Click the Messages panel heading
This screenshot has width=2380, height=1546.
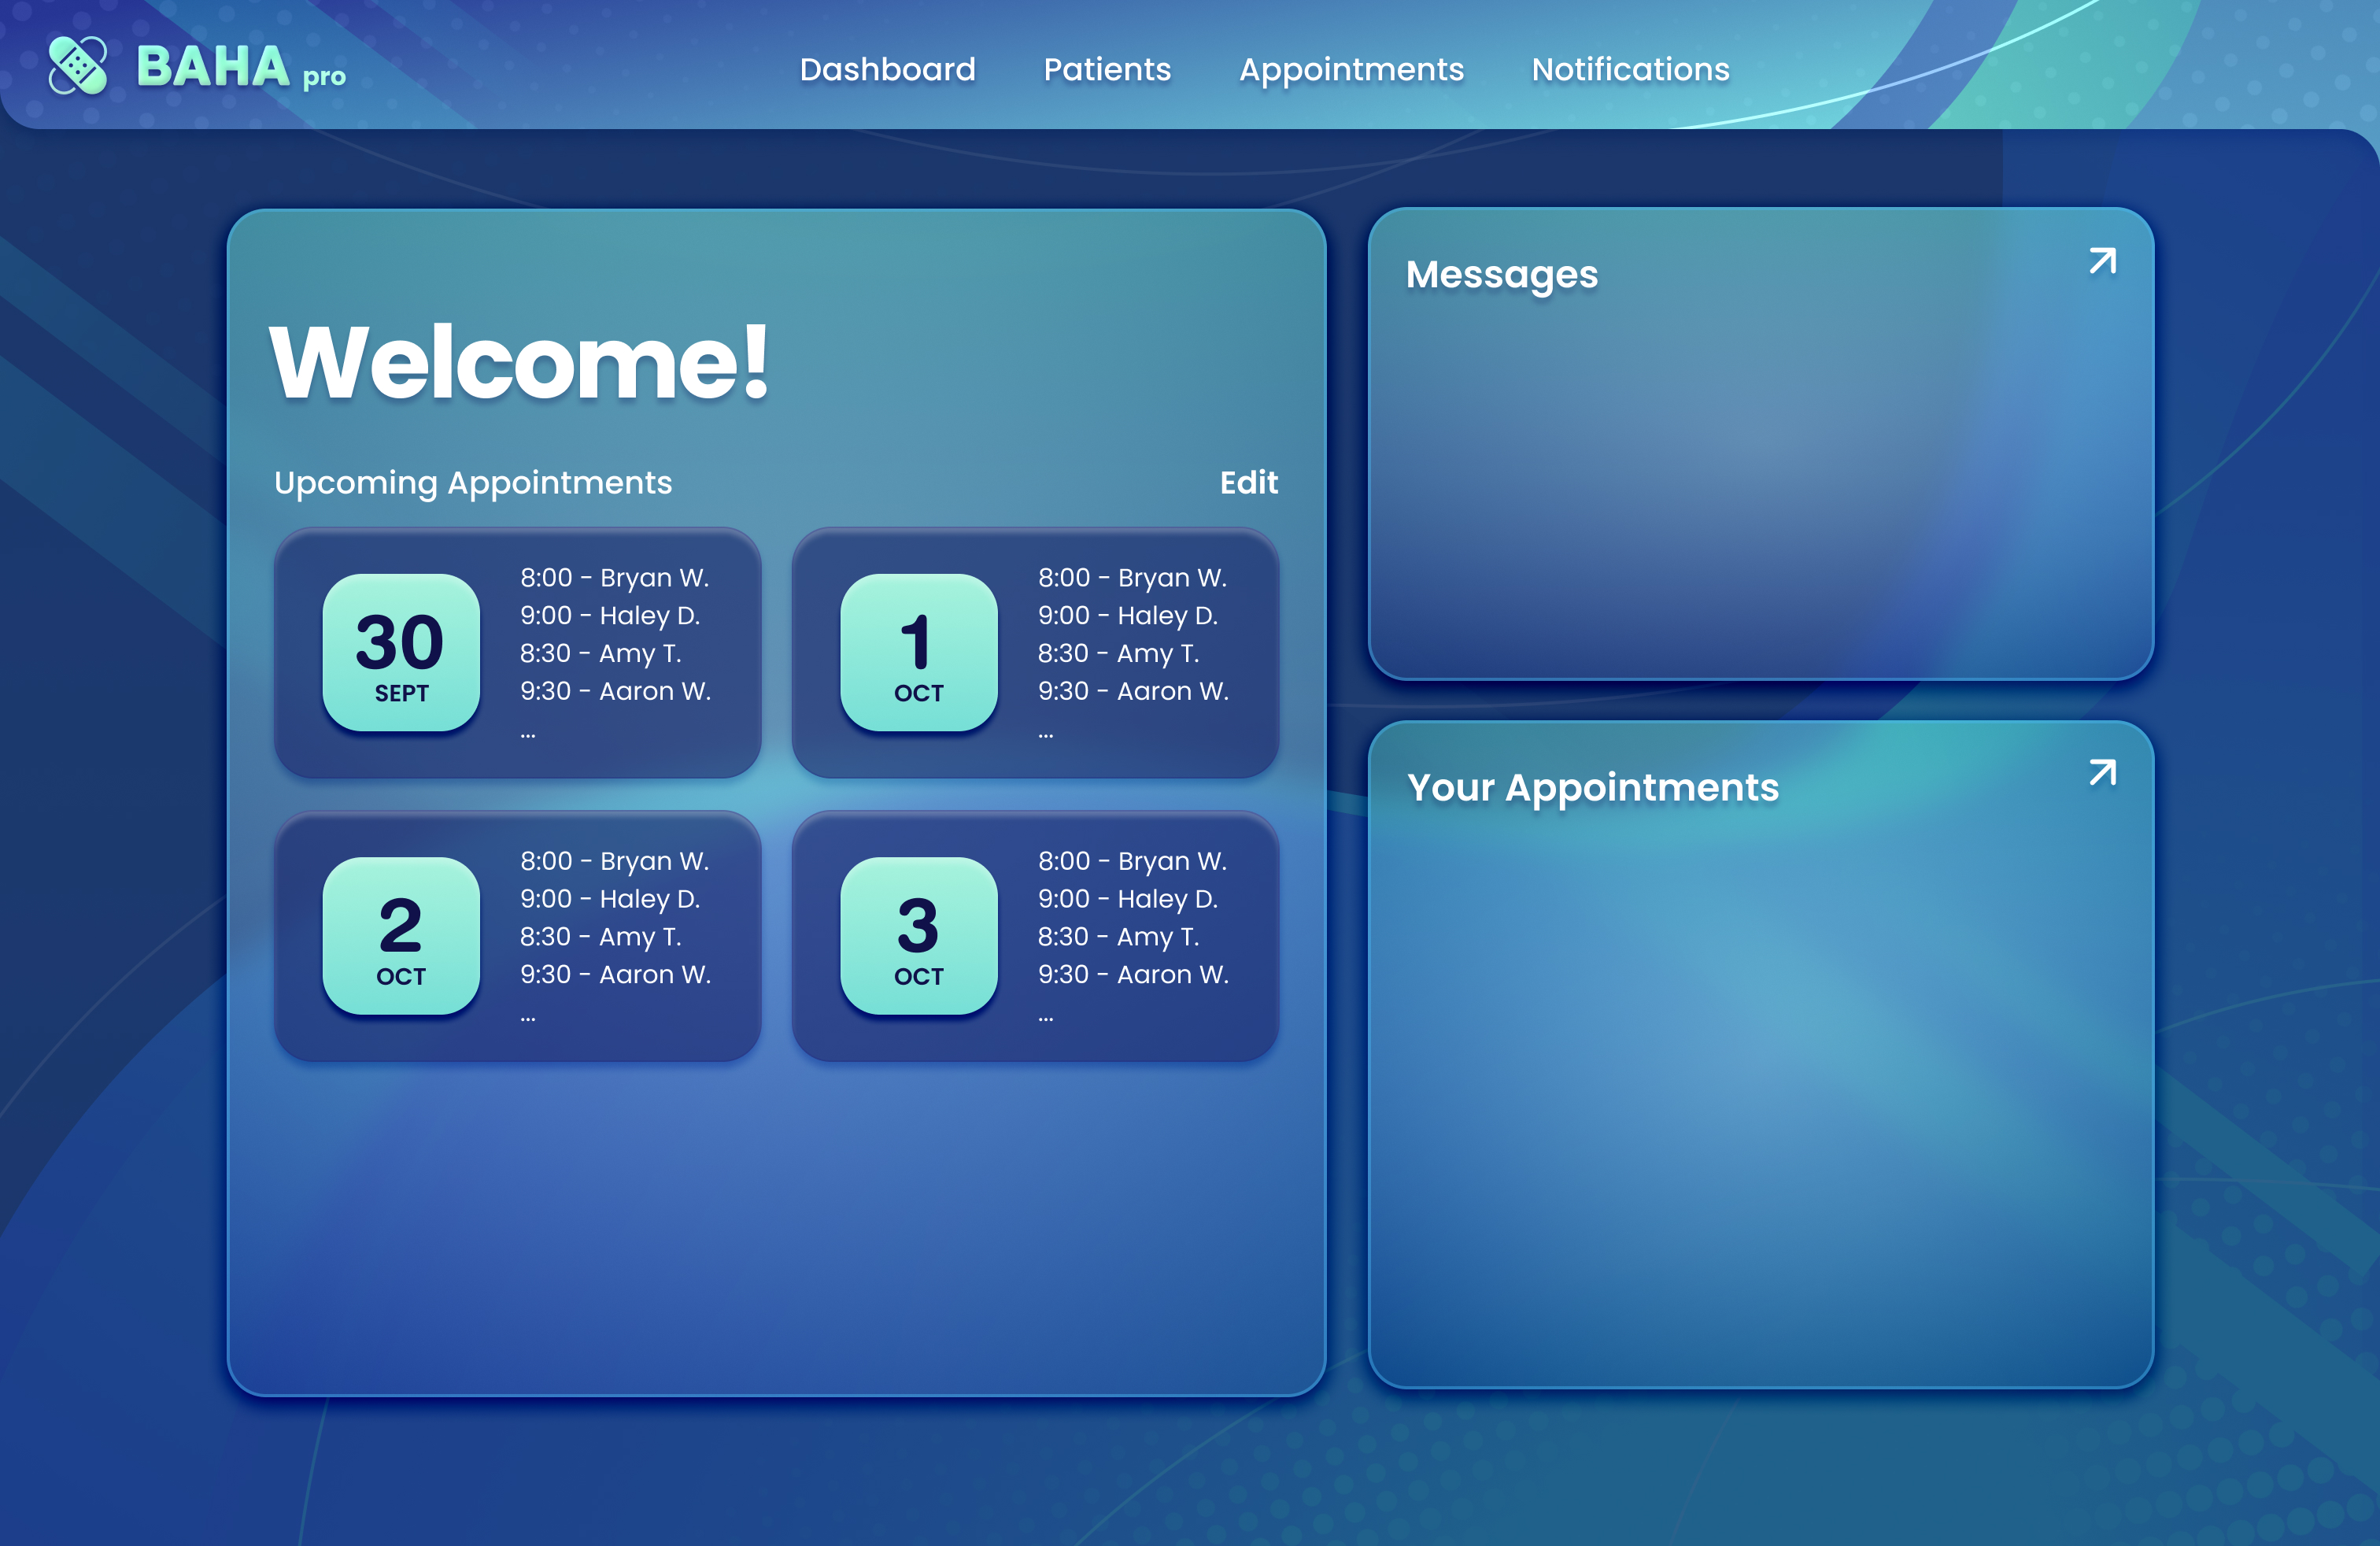coord(1501,274)
